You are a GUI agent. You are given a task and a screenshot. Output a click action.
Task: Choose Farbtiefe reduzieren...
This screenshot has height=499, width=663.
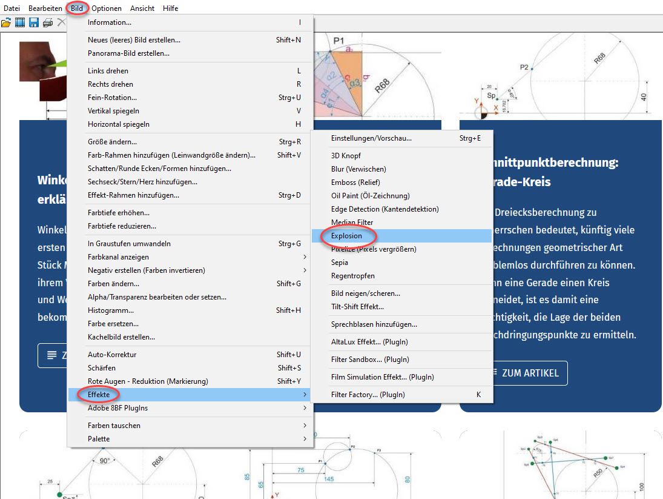[190, 226]
